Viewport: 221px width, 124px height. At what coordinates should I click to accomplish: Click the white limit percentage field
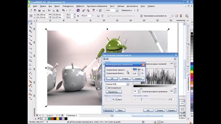click(x=135, y=73)
